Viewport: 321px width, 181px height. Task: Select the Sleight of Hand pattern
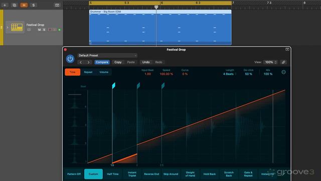pos(190,174)
